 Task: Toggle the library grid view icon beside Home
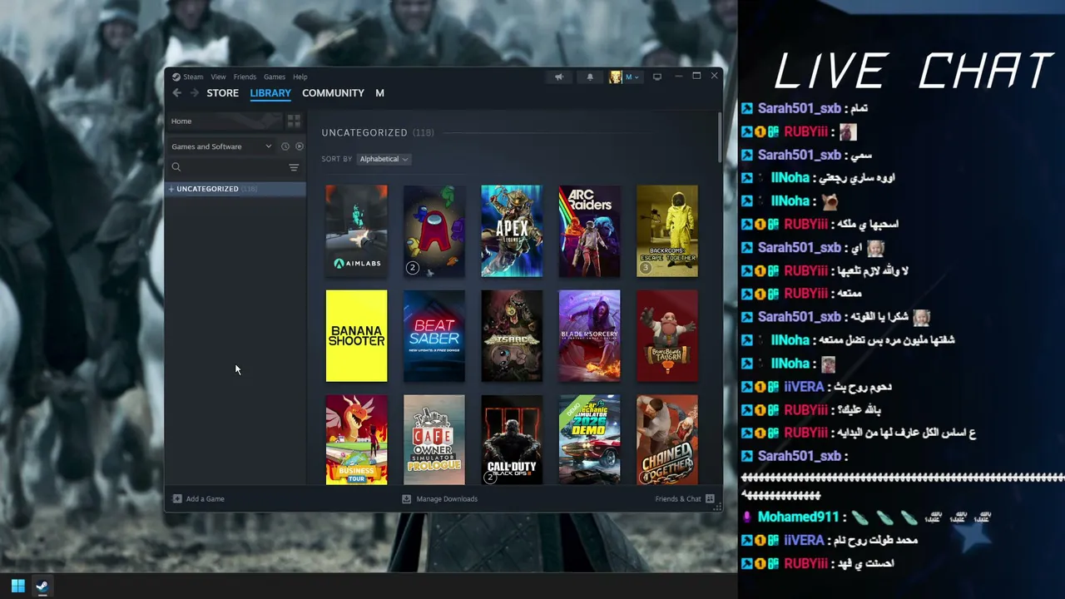(x=294, y=121)
